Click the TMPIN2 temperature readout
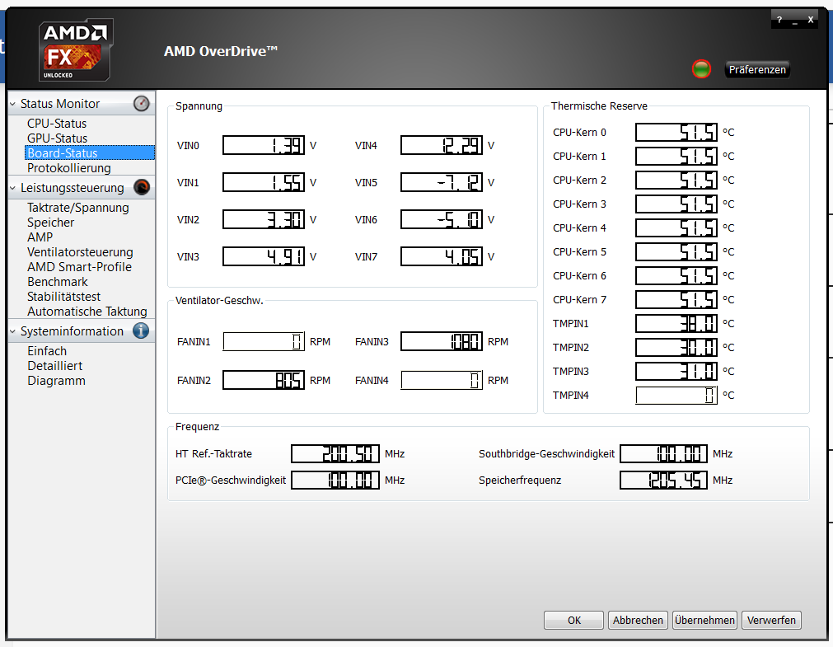Viewport: 833px width, 647px height. coord(676,347)
